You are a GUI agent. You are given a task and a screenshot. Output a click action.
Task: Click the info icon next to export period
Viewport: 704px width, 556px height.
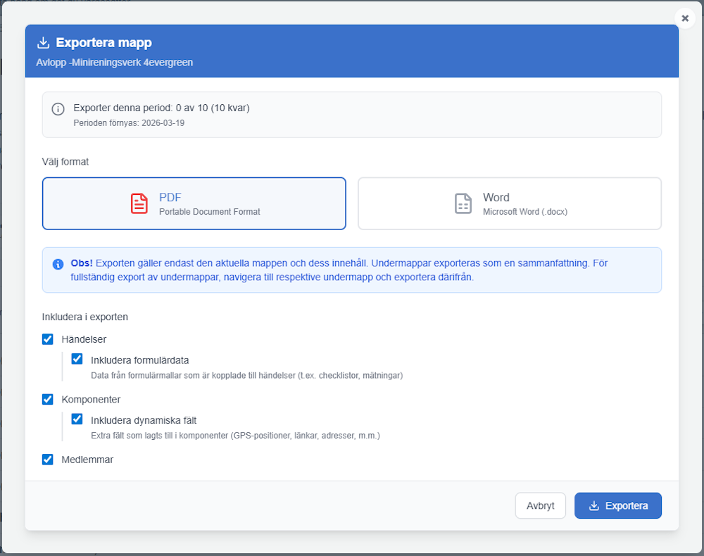pos(58,109)
